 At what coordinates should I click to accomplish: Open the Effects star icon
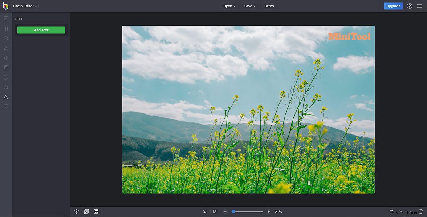tap(6, 48)
